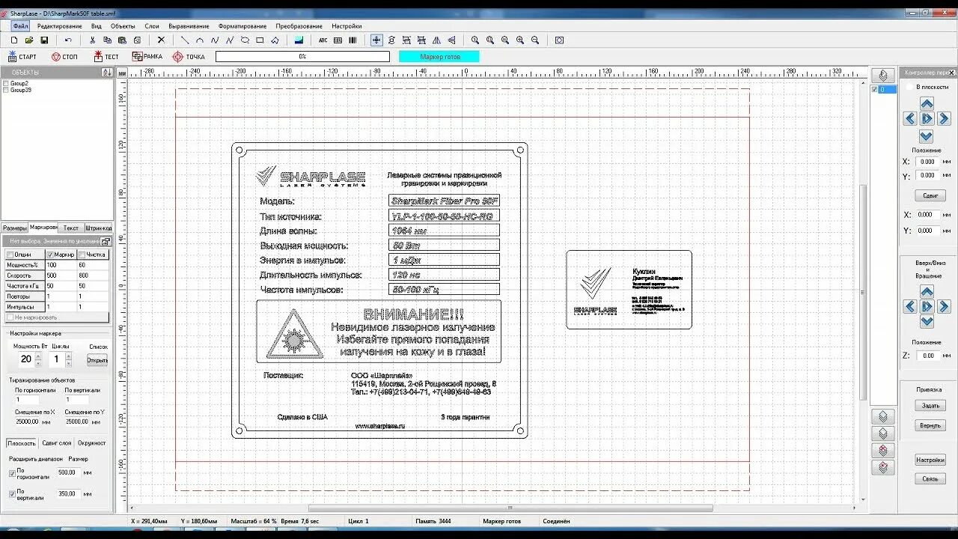Select the ABC text tool
The height and width of the screenshot is (539, 958).
323,40
